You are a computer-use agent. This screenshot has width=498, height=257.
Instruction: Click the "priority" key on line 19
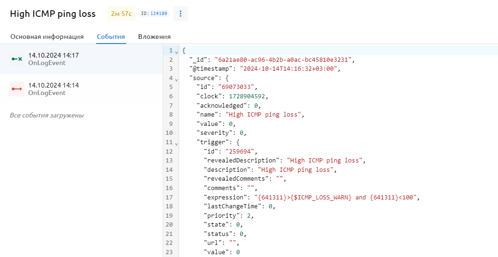click(218, 215)
